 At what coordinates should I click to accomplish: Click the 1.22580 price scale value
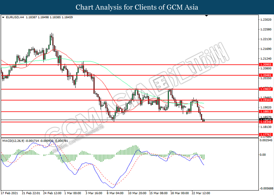pyautogui.click(x=266, y=29)
